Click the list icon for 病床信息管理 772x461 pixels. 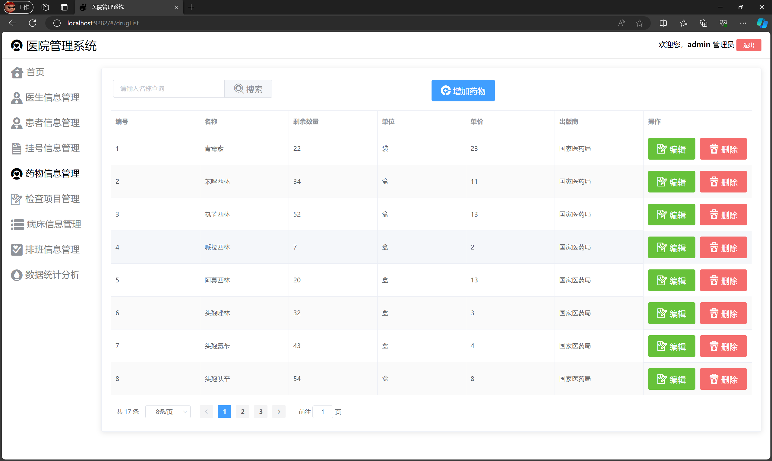coord(17,224)
